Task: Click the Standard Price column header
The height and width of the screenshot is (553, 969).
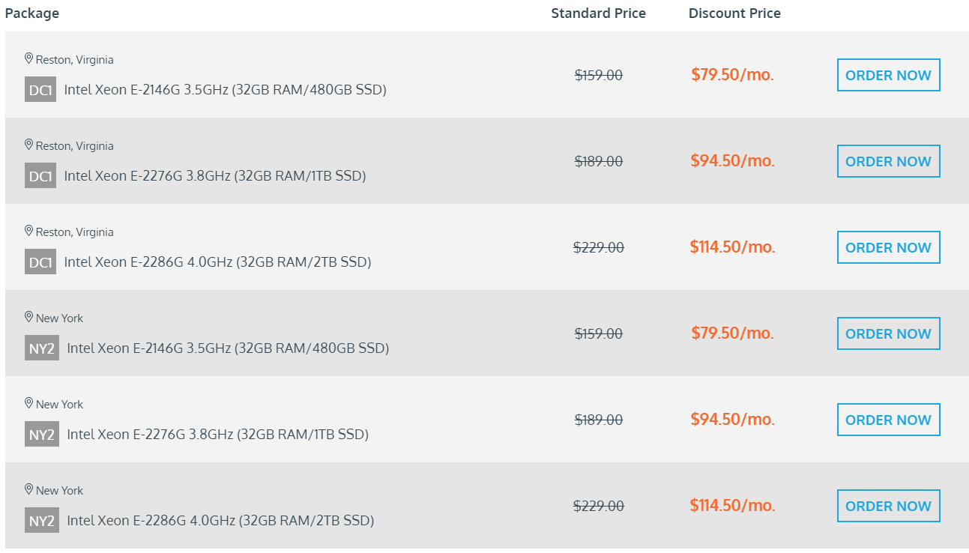Action: (x=598, y=13)
